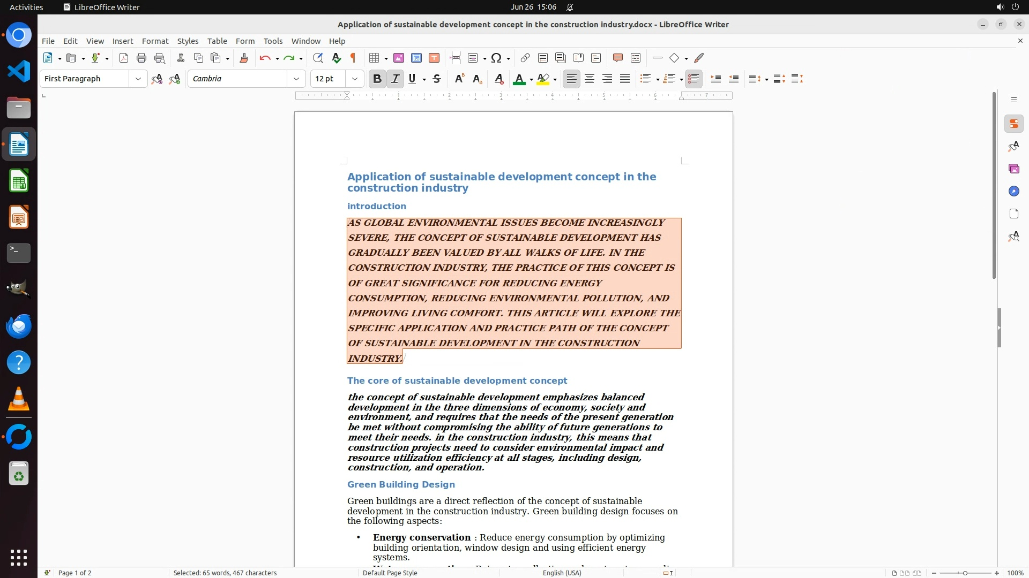1029x578 pixels.
Task: Click English (USA) language in status bar
Action: [x=562, y=573]
